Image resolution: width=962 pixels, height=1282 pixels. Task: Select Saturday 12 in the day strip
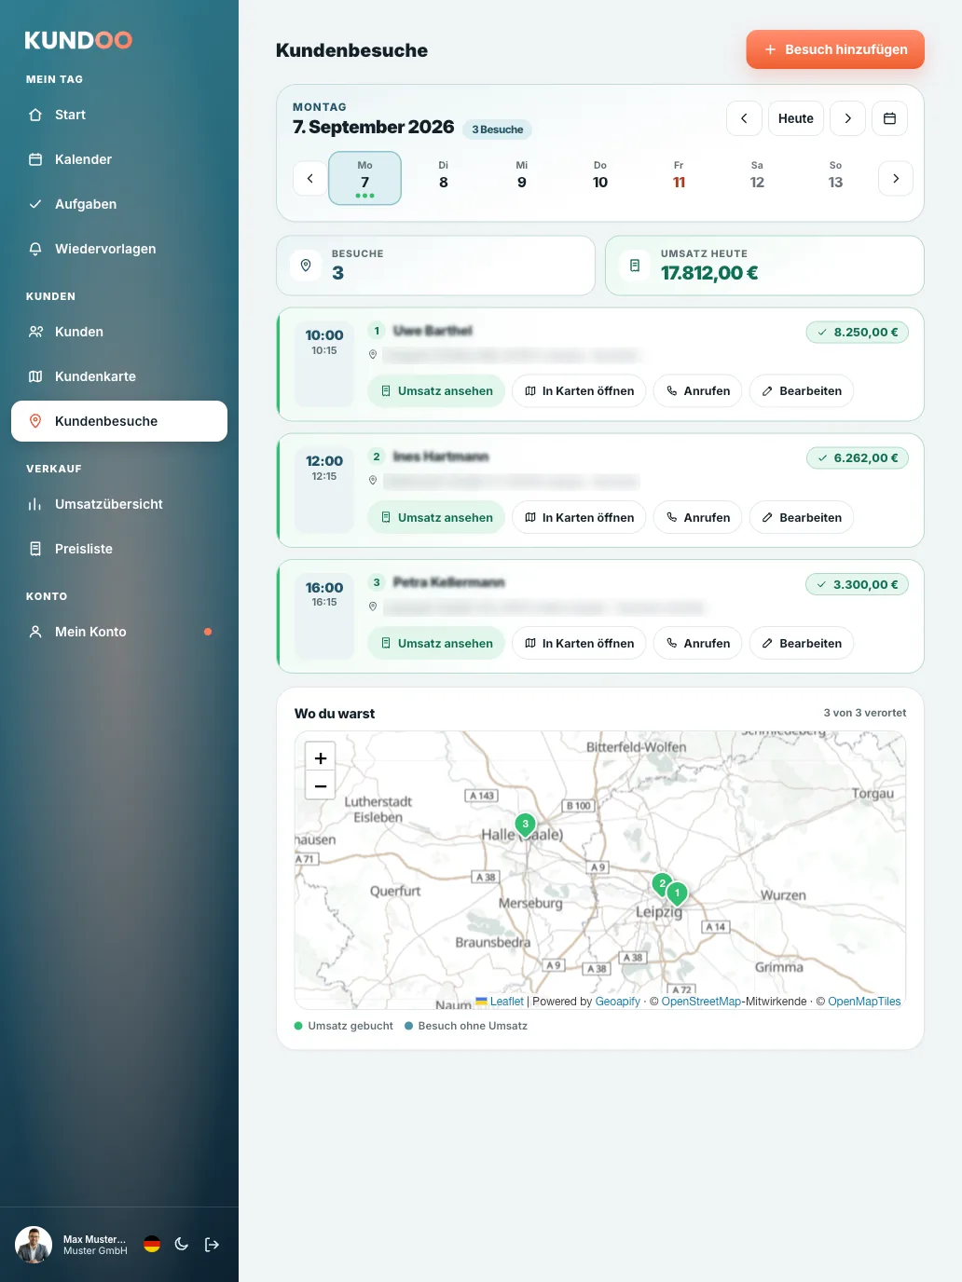click(757, 176)
